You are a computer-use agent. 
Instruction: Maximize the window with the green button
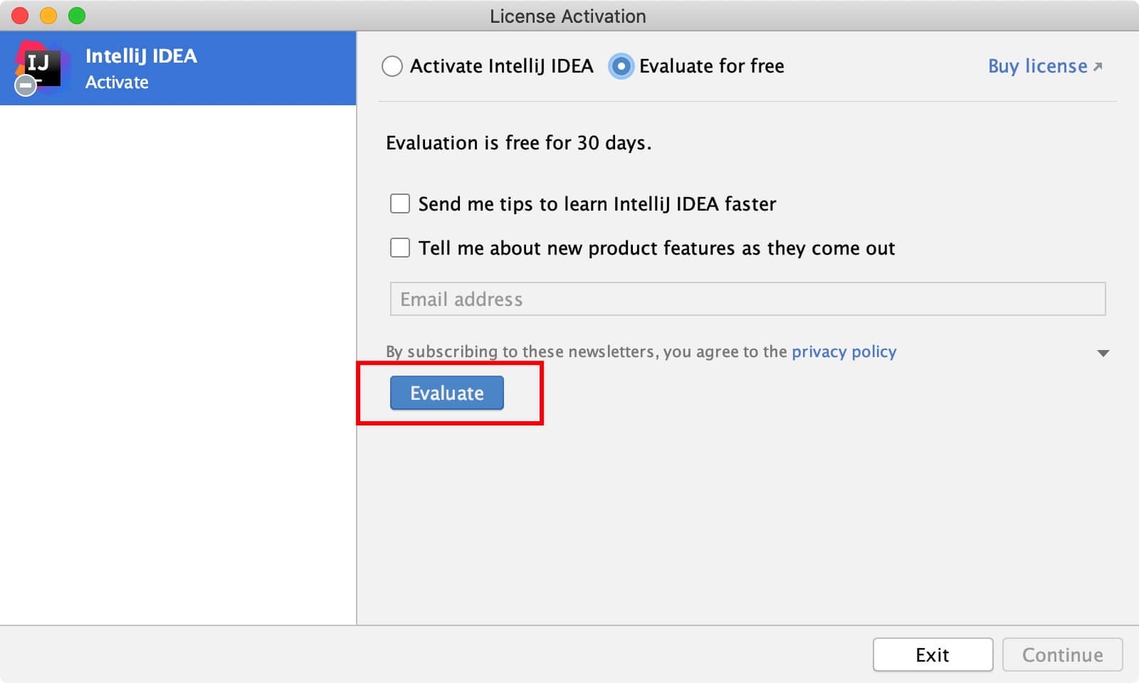(x=77, y=16)
